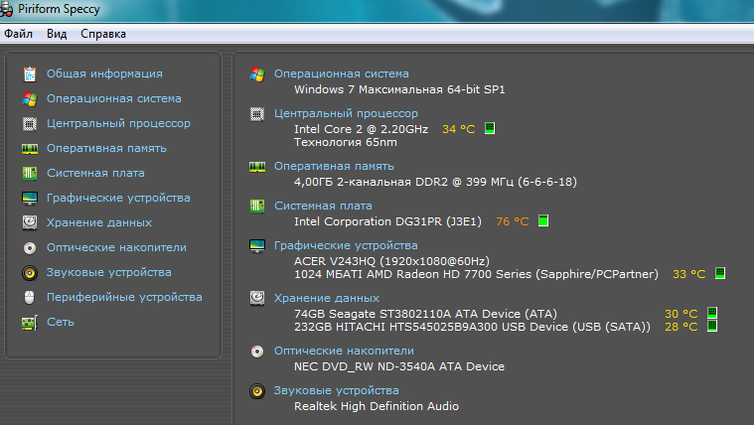The height and width of the screenshot is (425, 754).
Task: Click the green temperature indicator next to 30 °C
Action: pyautogui.click(x=712, y=313)
